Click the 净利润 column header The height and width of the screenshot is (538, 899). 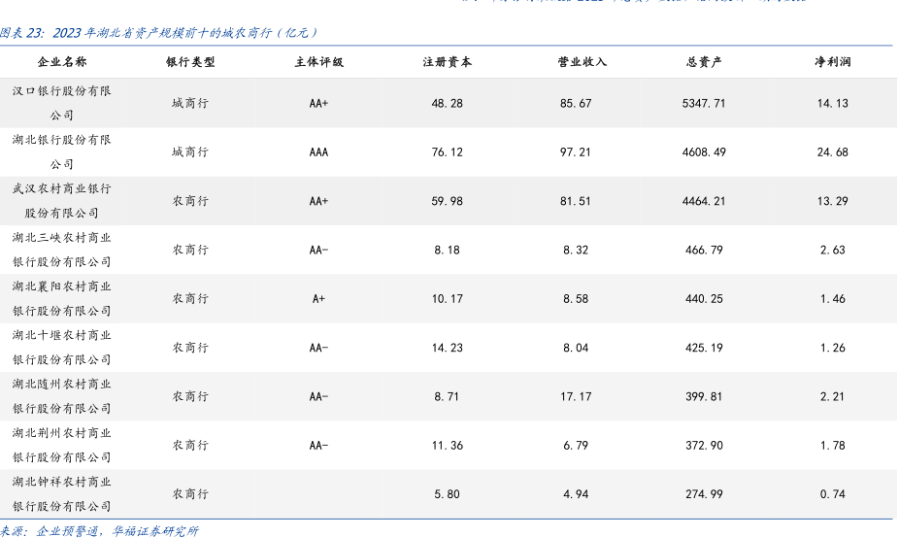click(x=832, y=62)
